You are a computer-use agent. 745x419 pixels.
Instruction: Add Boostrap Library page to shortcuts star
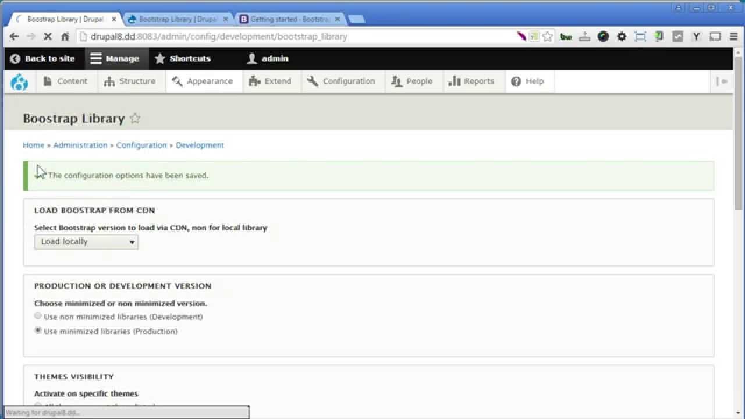135,118
